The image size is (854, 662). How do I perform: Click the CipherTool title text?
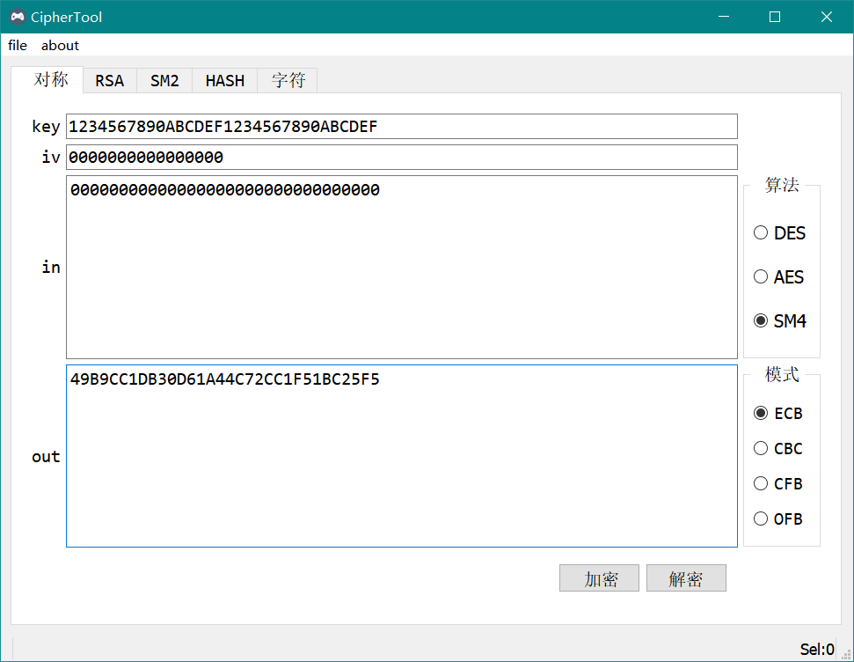click(67, 17)
